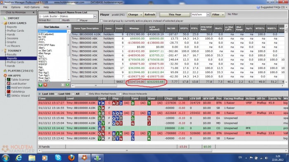Move selected stat up arrow icon
289x162 pixels.
pos(63,85)
